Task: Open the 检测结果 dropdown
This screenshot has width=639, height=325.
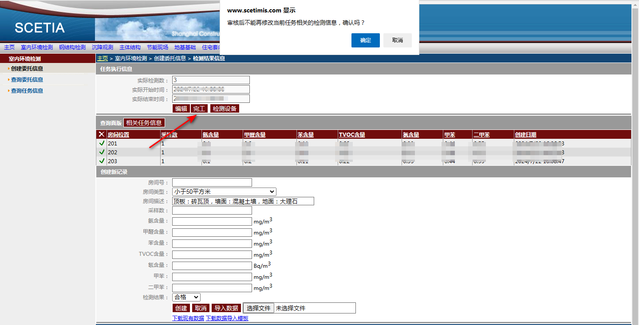Action: point(186,297)
